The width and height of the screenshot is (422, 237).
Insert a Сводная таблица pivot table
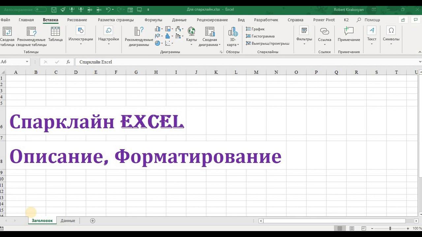coord(7,37)
